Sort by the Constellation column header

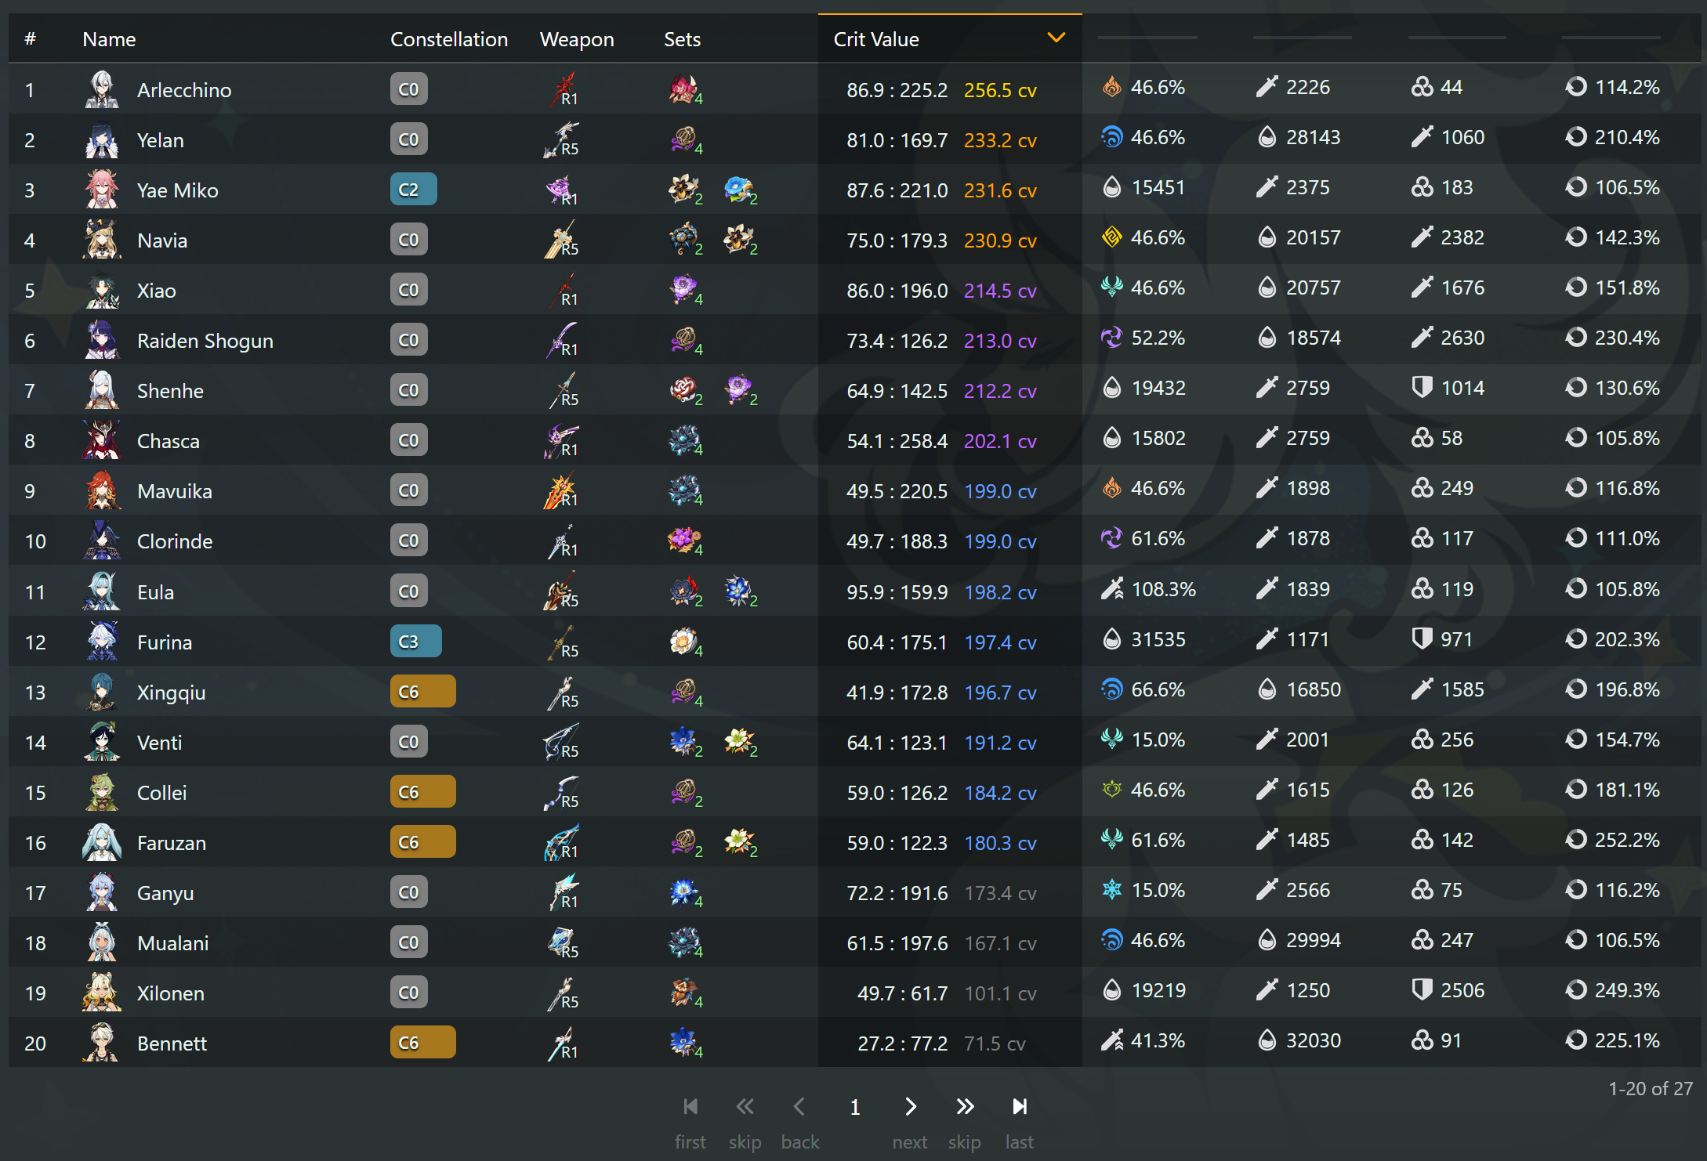(449, 39)
